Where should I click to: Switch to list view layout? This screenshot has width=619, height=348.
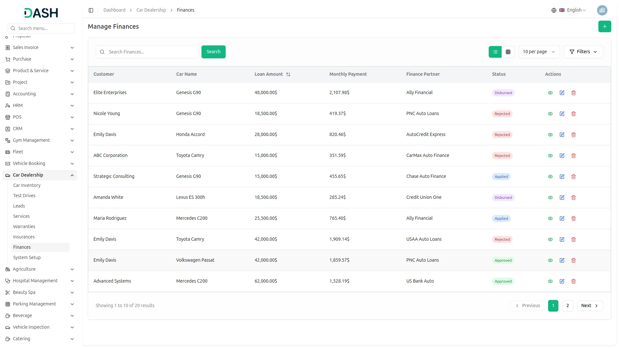pyautogui.click(x=495, y=52)
